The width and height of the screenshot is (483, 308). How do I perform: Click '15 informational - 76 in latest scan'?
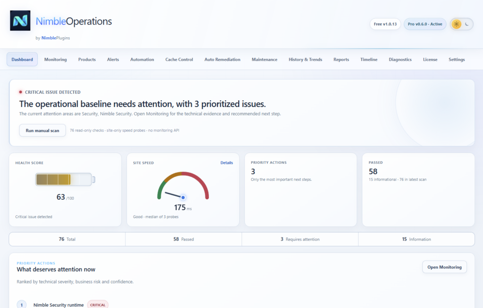pyautogui.click(x=398, y=179)
